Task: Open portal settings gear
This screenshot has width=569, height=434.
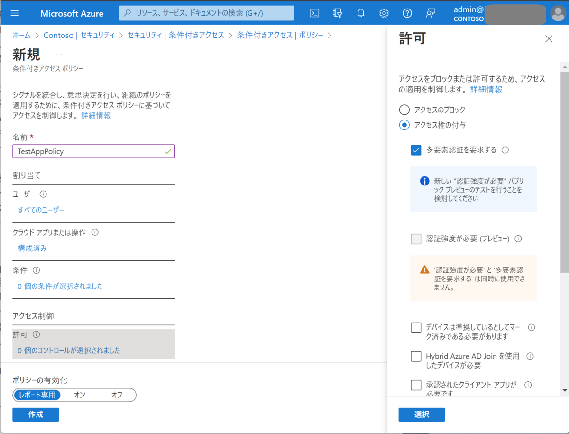Action: (x=384, y=13)
